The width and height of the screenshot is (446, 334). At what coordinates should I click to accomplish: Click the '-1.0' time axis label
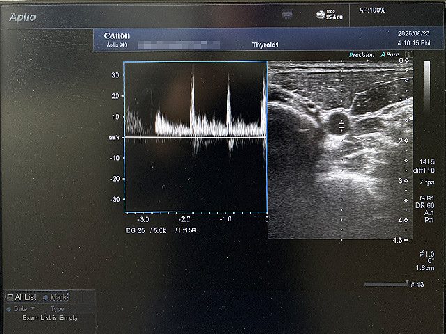[x=226, y=219]
